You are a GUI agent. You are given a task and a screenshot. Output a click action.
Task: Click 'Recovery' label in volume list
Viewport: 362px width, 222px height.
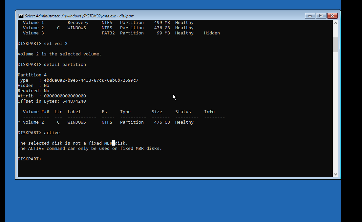pos(78,23)
